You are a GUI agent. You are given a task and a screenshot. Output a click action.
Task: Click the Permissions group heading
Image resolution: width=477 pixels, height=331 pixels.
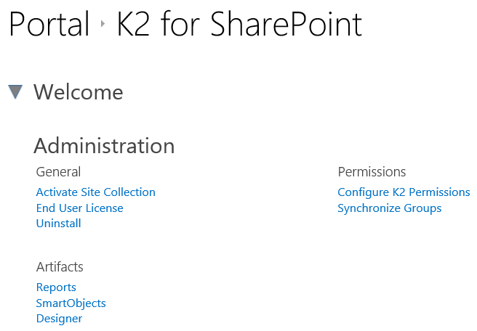click(x=372, y=172)
